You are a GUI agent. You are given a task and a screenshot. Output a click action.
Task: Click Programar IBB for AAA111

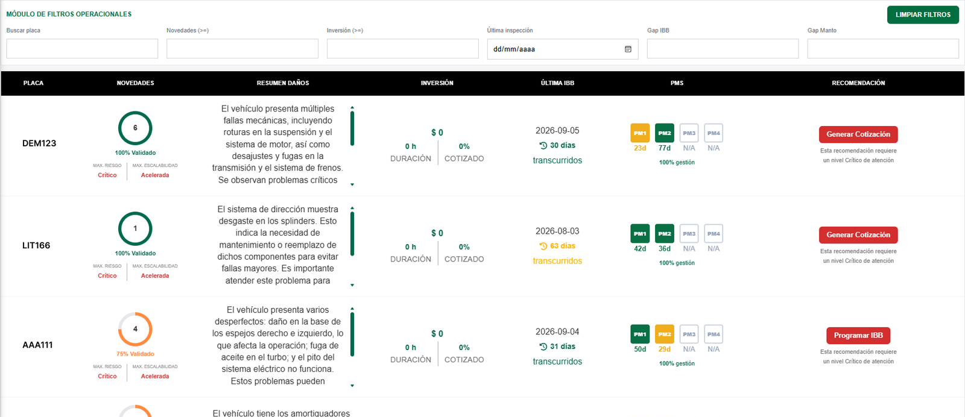[858, 336]
